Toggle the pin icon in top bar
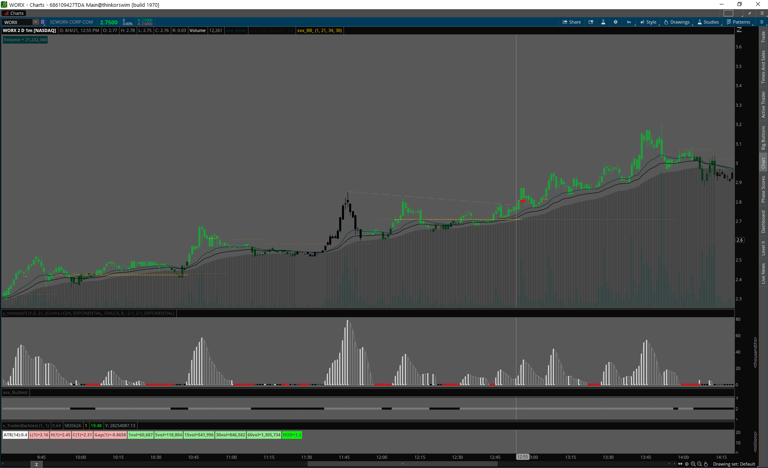This screenshot has width=768, height=468. pos(750,13)
